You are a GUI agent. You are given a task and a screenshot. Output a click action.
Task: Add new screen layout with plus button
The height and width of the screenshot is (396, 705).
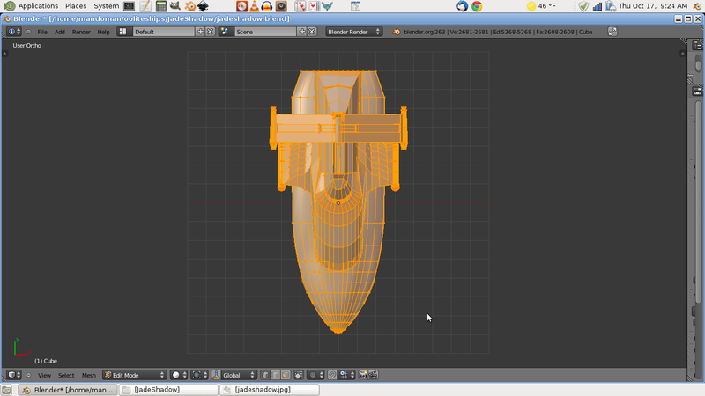coord(200,32)
